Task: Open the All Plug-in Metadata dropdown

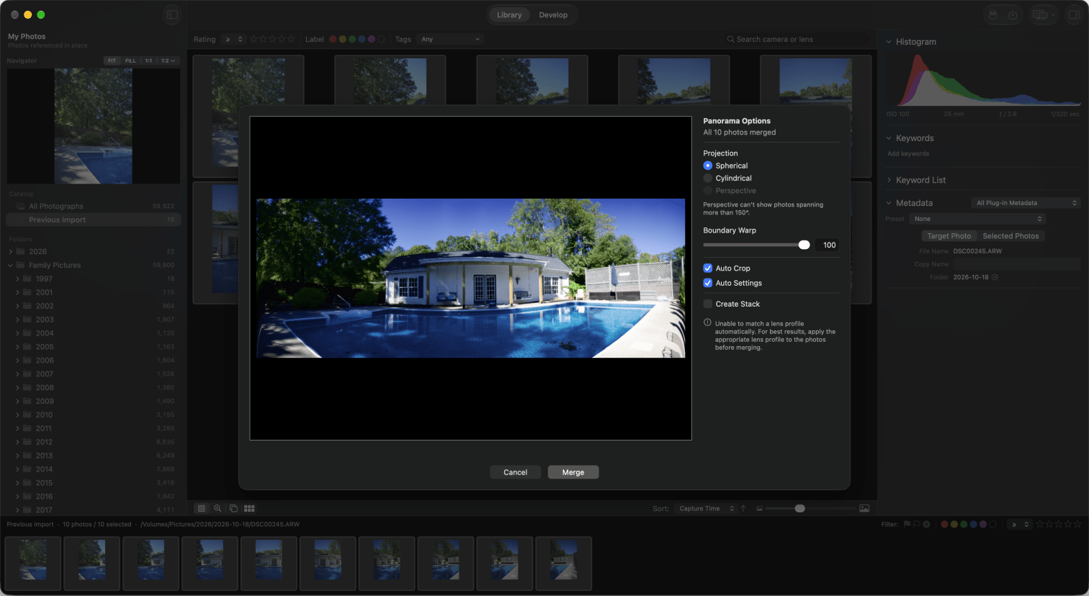Action: [x=1026, y=203]
